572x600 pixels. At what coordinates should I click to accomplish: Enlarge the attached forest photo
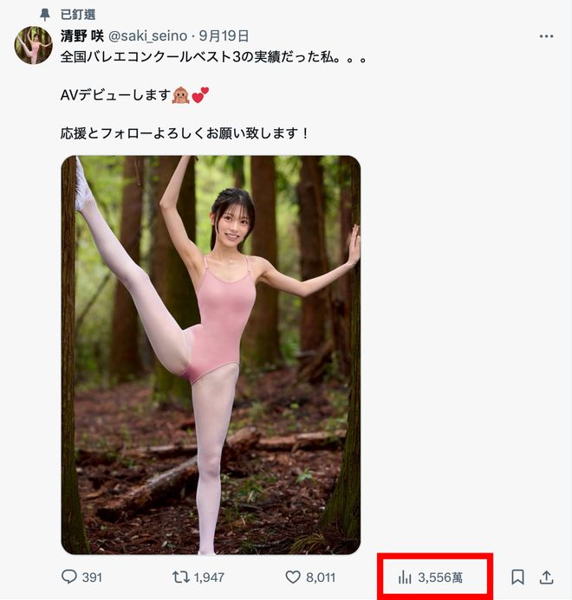click(211, 355)
